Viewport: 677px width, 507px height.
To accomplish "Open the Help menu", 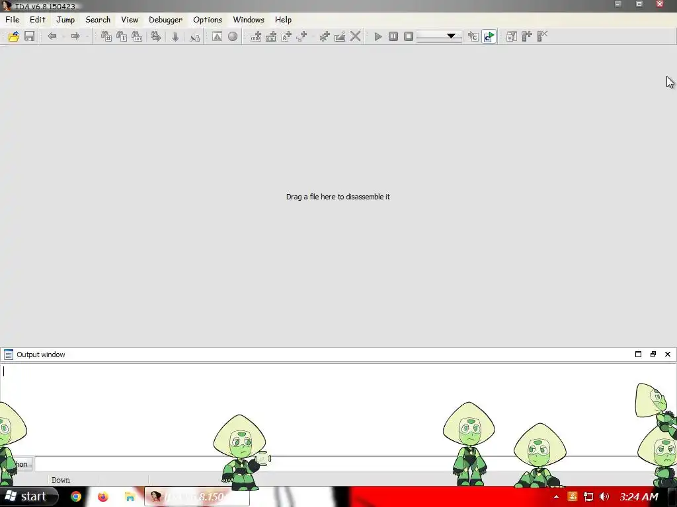I will [283, 20].
